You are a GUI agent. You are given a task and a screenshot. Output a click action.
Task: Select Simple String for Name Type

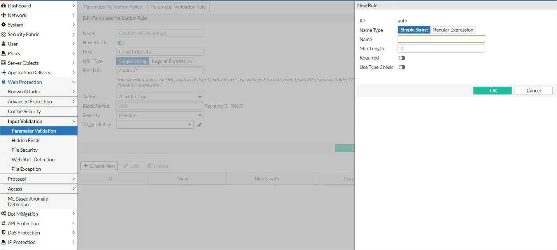point(414,30)
